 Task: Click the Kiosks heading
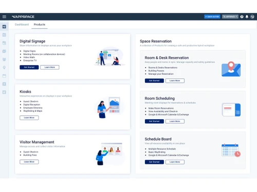click(x=25, y=92)
